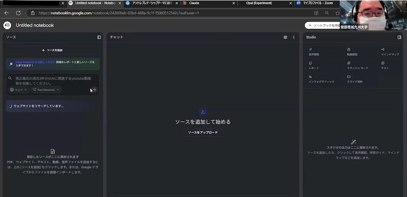The image size is (407, 197).
Task: Select インフォグラフィック in Studio
Action: [324, 79]
